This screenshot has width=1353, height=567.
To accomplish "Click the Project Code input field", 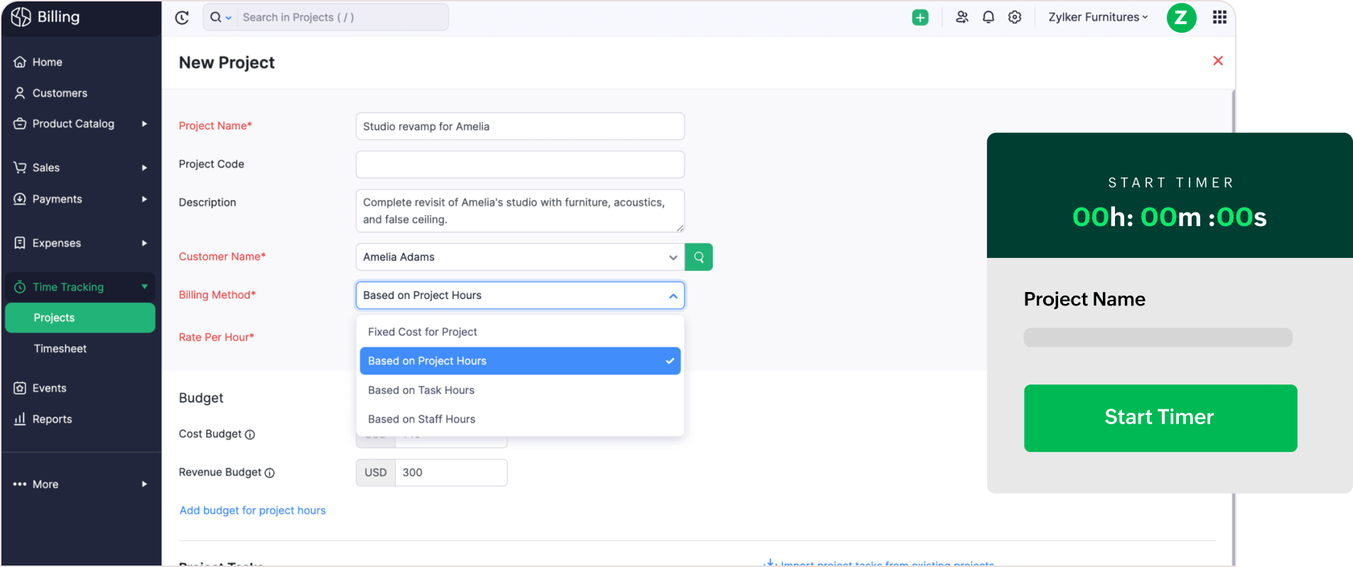I will pos(519,164).
